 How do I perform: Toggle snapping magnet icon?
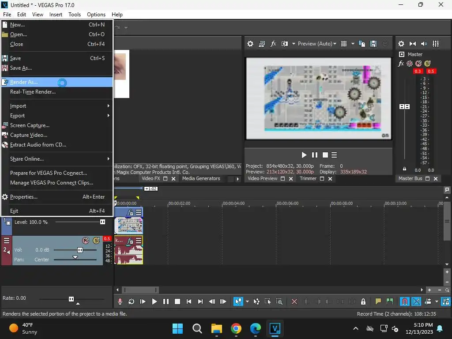(x=405, y=301)
